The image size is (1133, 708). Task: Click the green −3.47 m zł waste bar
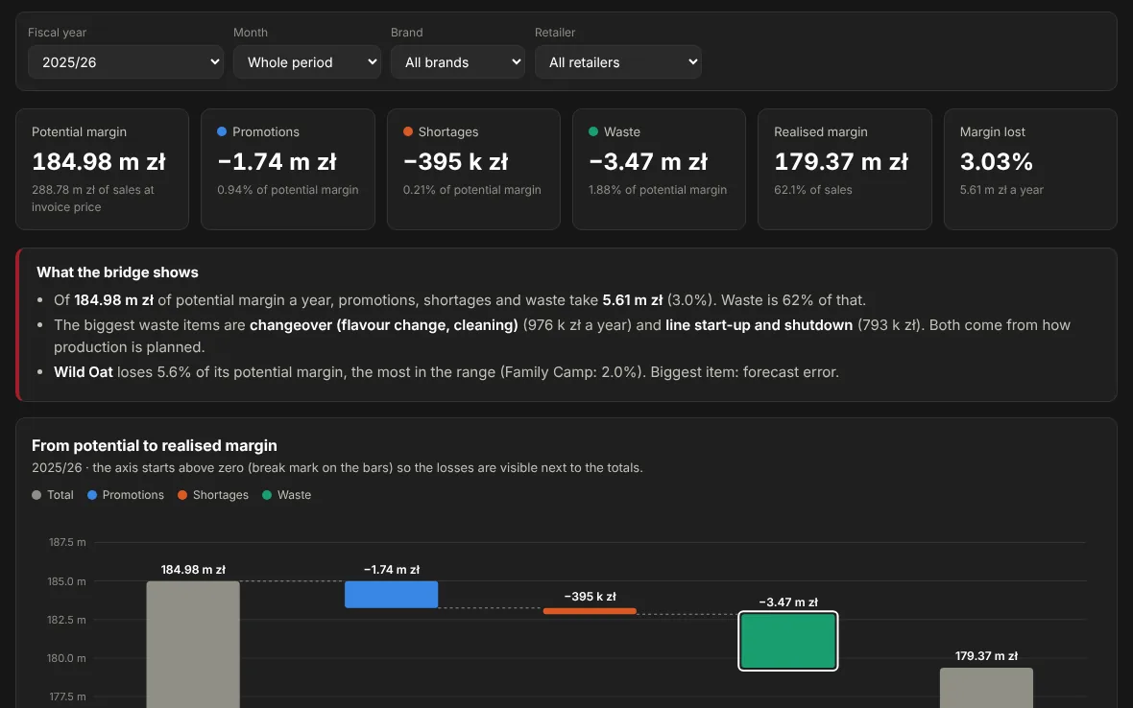[x=788, y=641]
